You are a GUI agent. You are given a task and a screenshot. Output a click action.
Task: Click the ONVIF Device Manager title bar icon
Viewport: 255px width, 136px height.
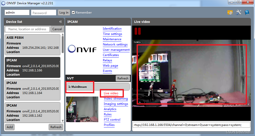(x=3, y=3)
